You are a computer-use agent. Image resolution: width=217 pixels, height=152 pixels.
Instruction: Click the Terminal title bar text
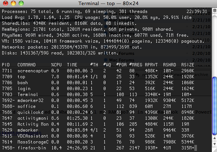coord(108,3)
